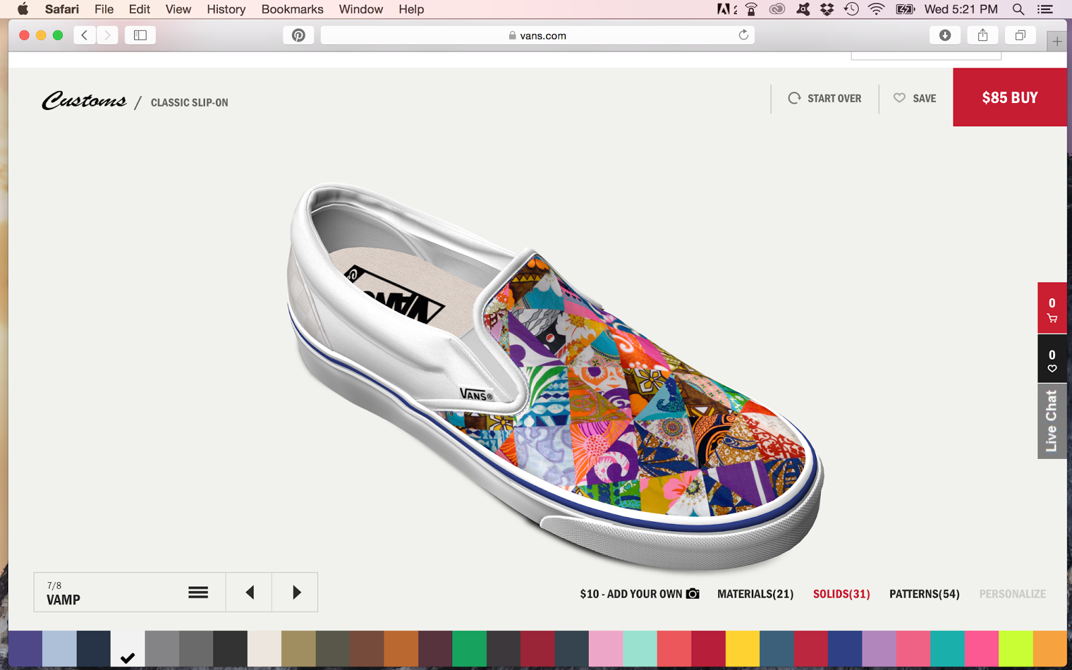Click the Start Over refresh icon

point(794,98)
